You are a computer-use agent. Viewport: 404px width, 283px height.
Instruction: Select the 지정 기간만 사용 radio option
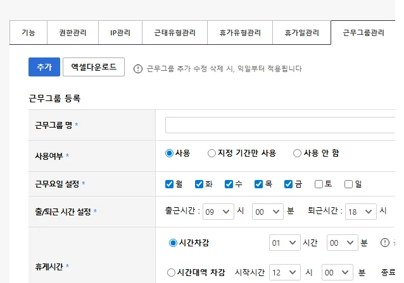(x=211, y=153)
